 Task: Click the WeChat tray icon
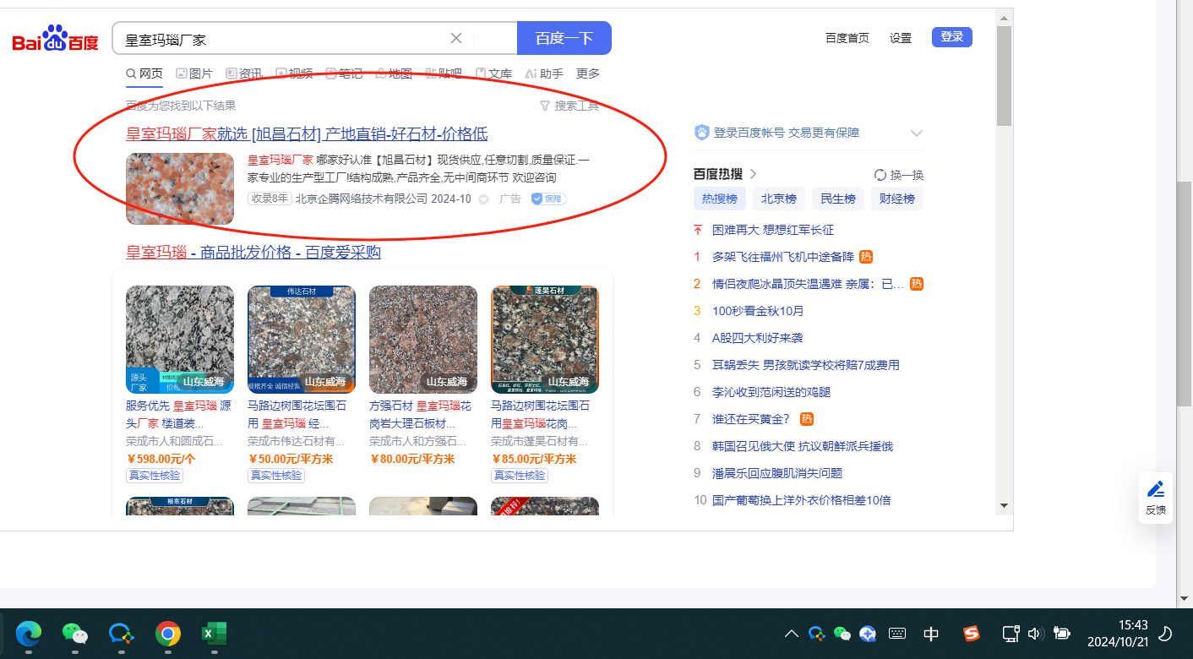(842, 634)
